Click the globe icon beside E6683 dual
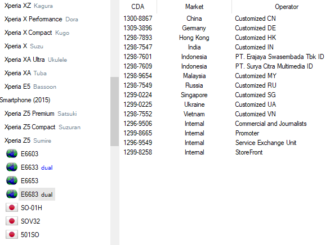 (12, 194)
